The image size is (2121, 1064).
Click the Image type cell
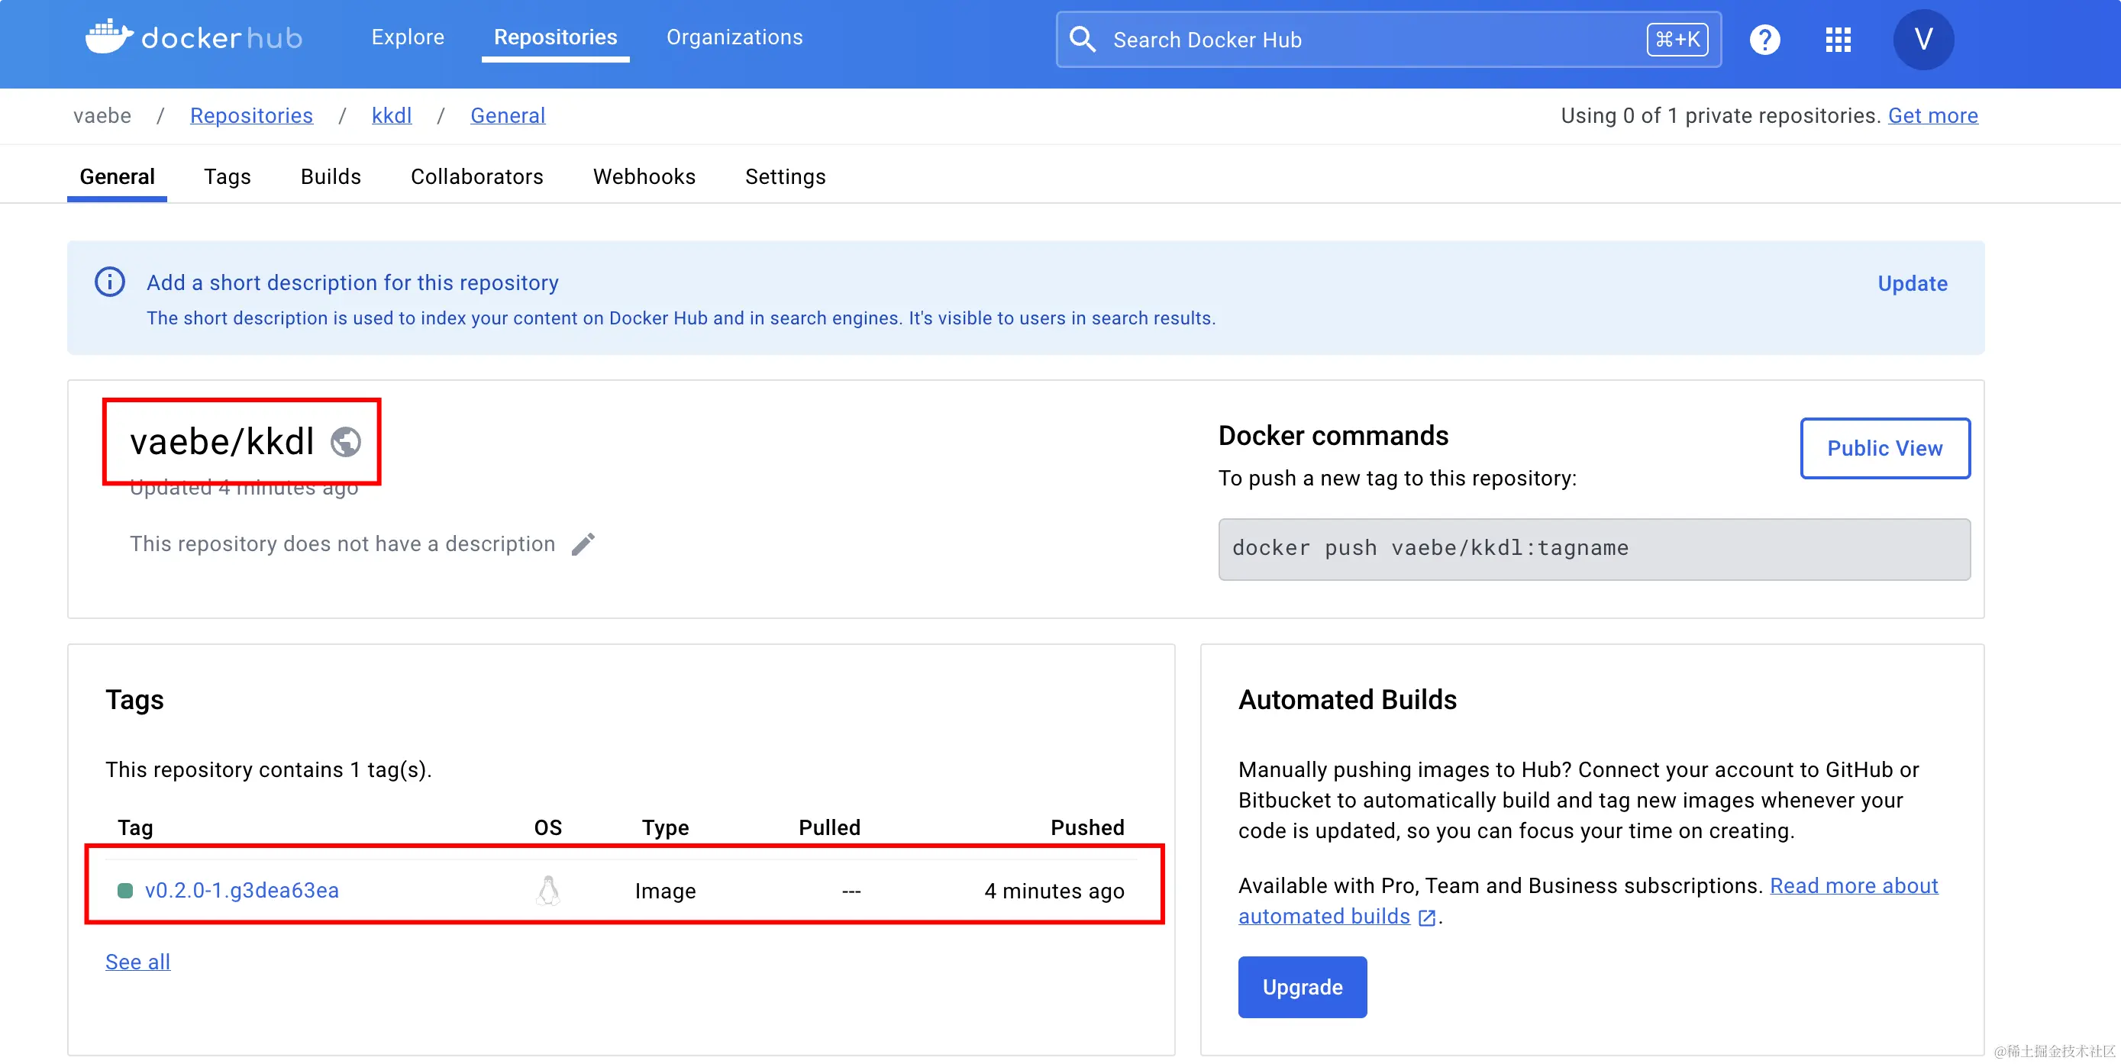[x=665, y=891]
